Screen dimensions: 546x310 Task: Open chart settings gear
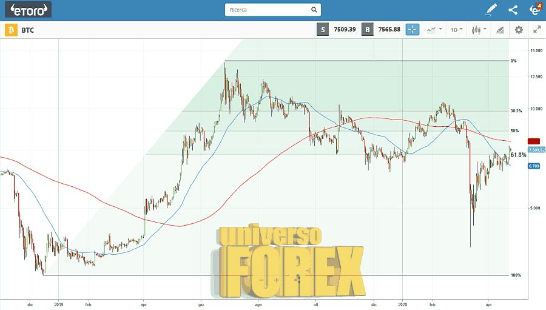coord(519,30)
